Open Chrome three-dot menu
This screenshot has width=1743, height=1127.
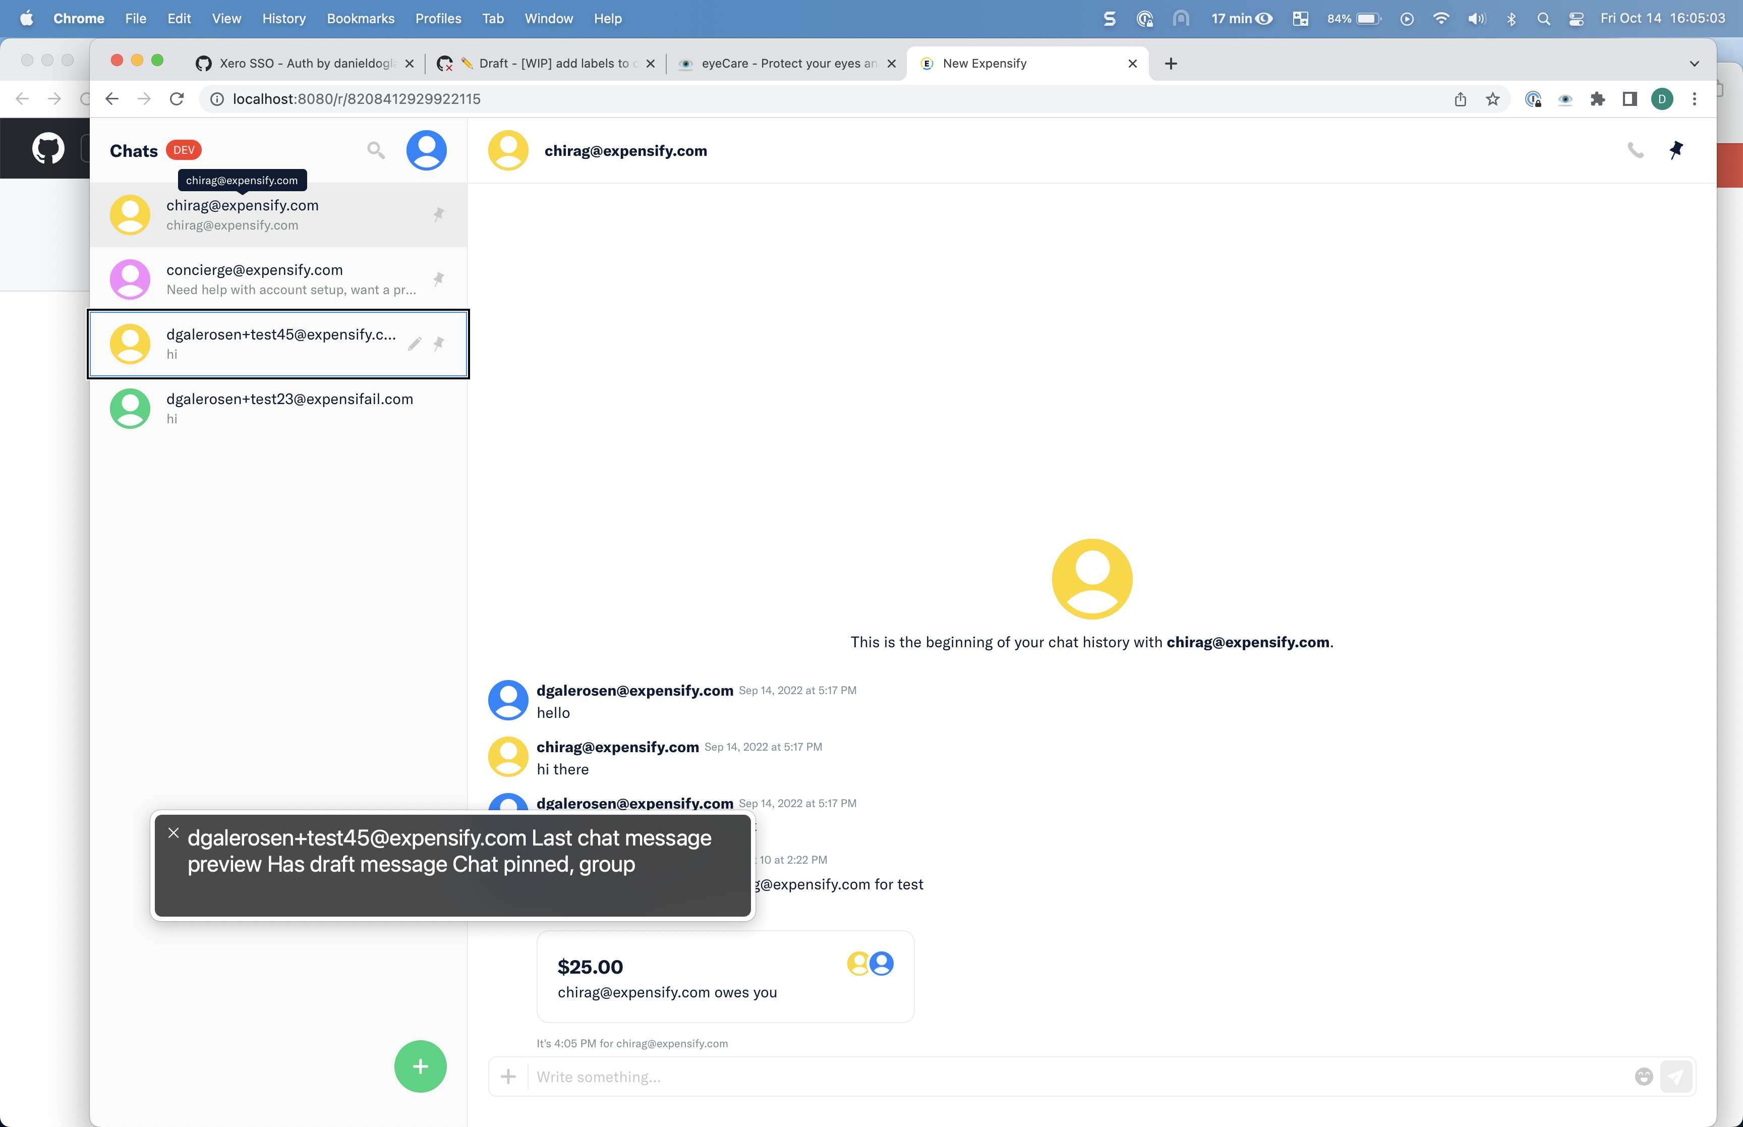point(1694,99)
